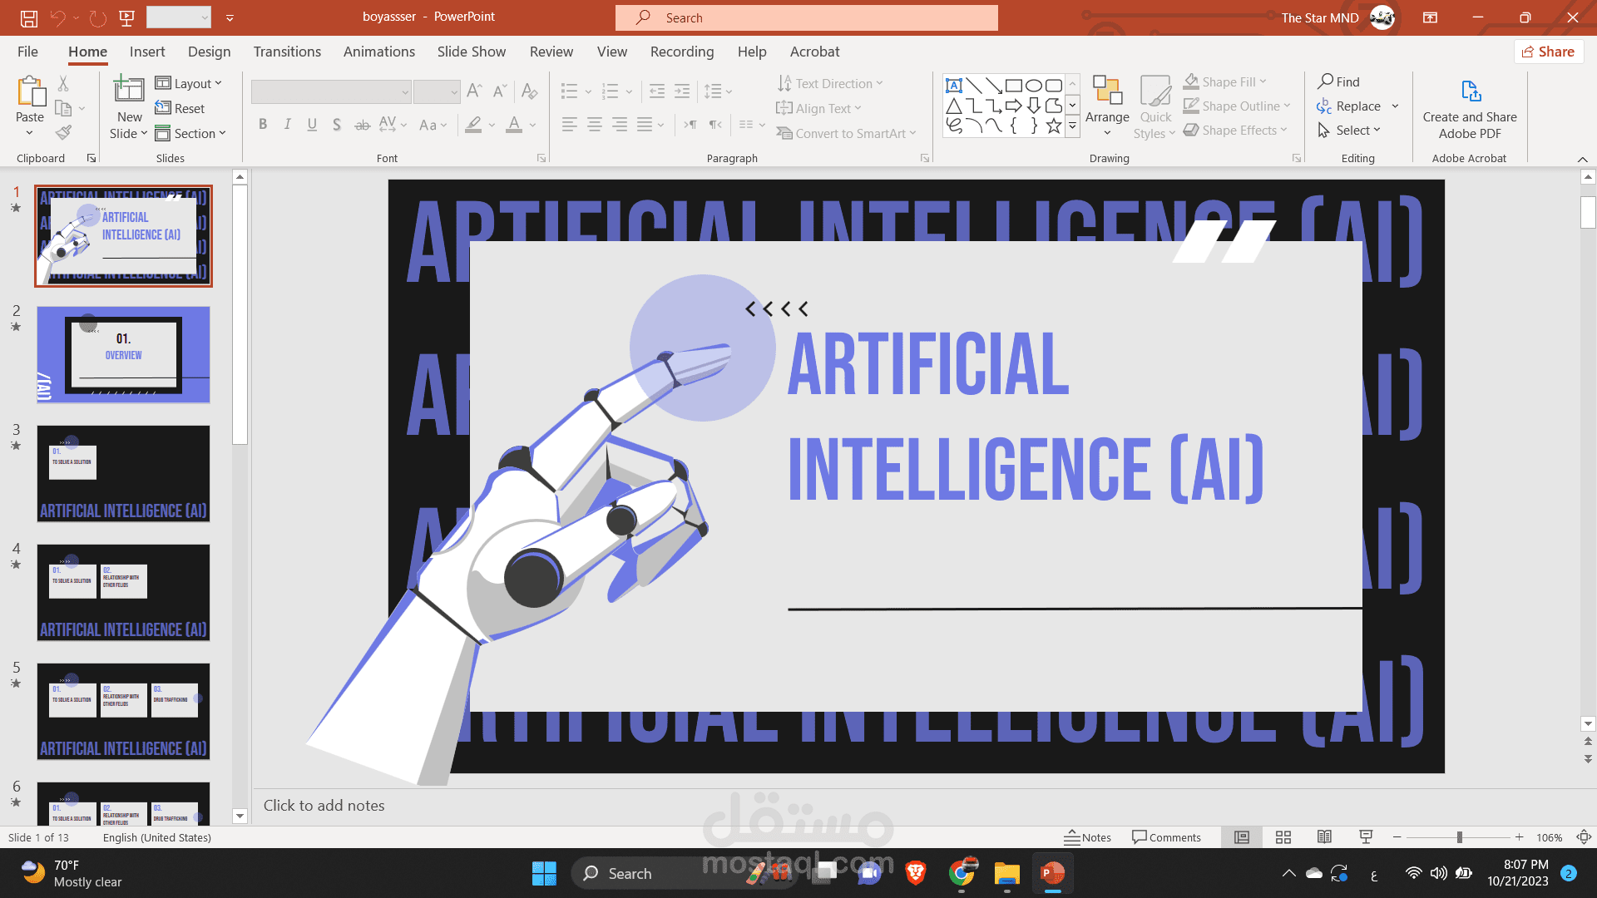Insert a text box shape from gallery
The height and width of the screenshot is (898, 1597).
coord(954,86)
